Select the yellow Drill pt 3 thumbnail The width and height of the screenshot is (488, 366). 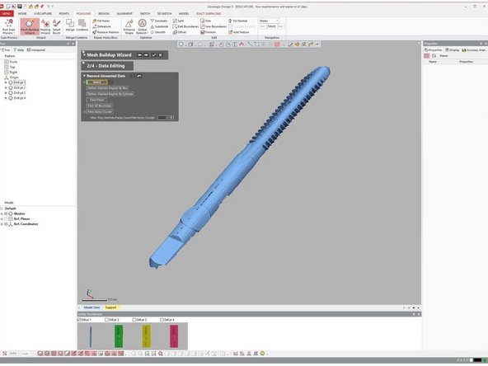(x=146, y=336)
